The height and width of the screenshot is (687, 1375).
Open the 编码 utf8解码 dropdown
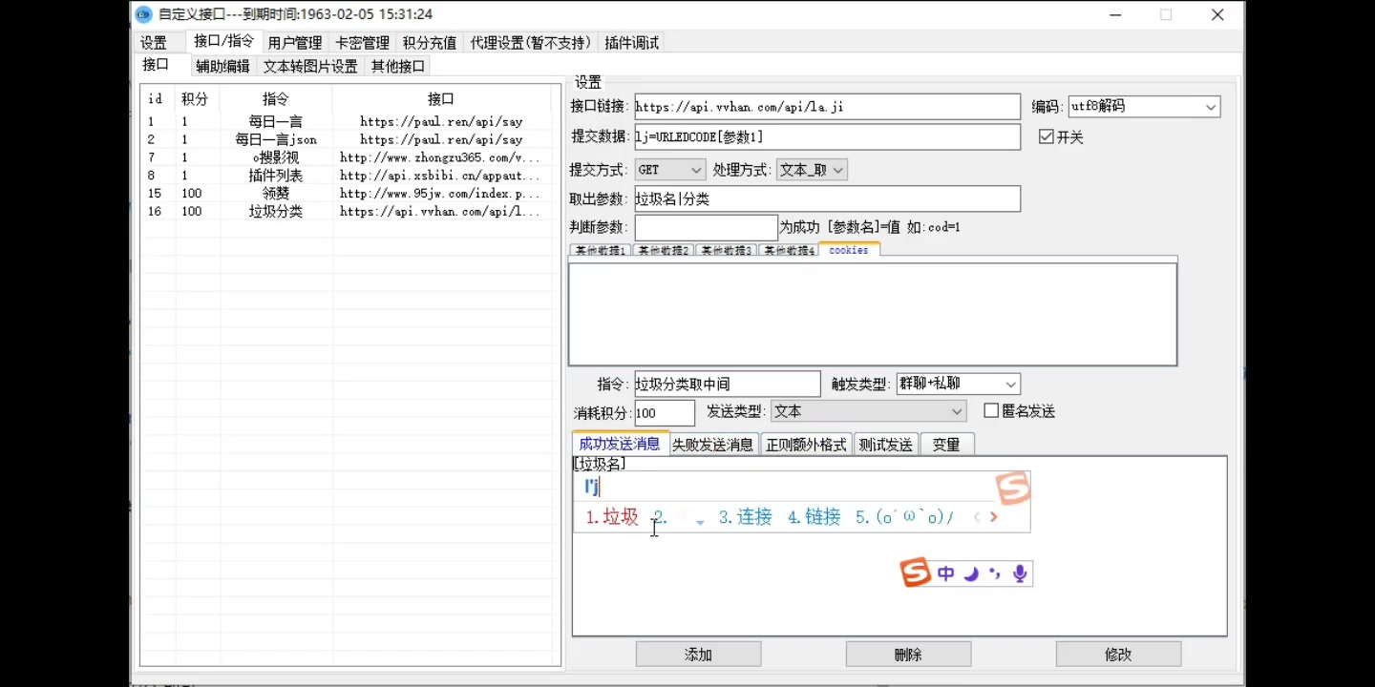1211,106
